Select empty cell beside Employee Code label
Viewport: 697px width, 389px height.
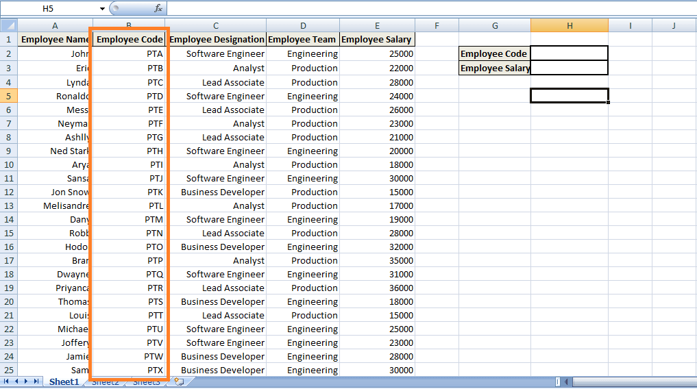(x=569, y=53)
